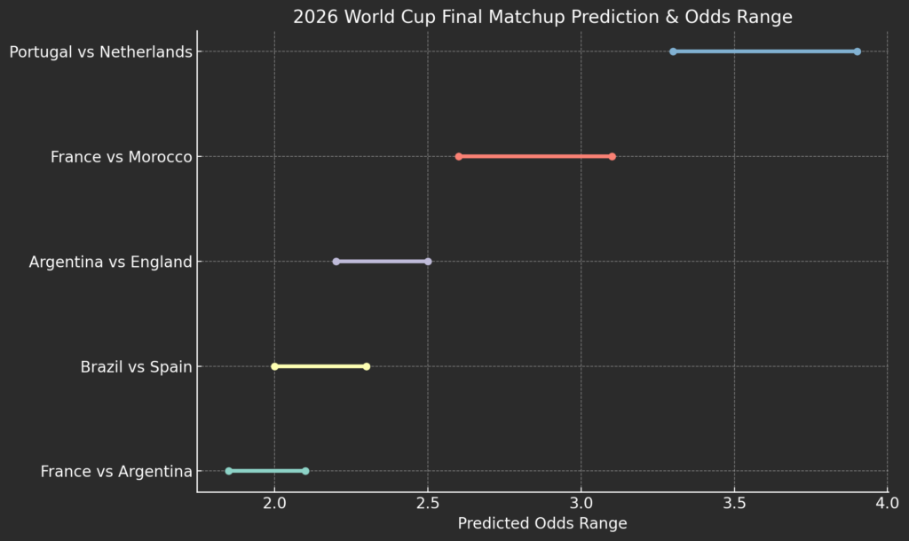909x541 pixels.
Task: Select the Portugal vs Netherlands label
Action: click(x=100, y=51)
